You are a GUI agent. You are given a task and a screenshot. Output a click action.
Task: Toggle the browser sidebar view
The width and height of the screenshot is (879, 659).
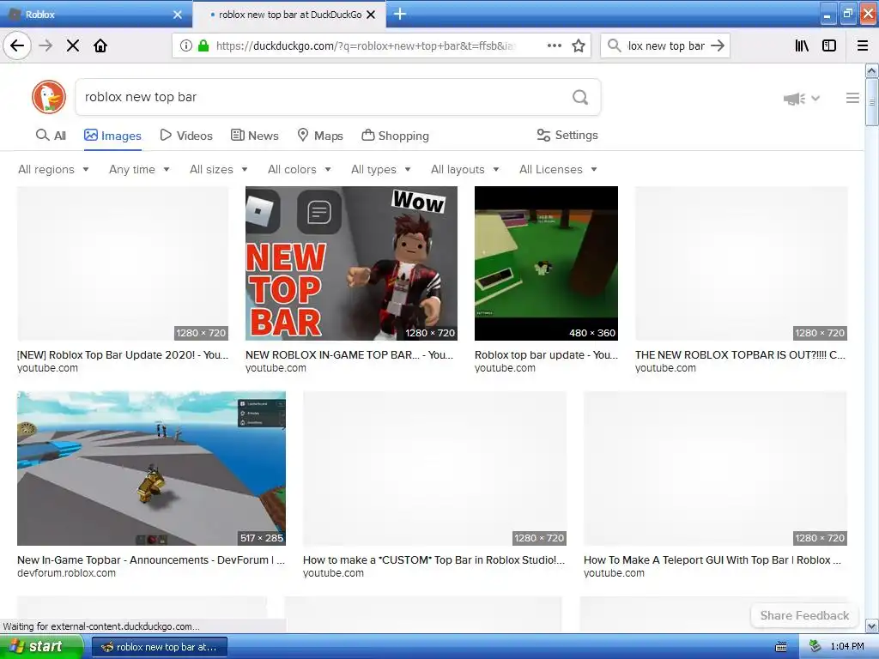tap(829, 45)
